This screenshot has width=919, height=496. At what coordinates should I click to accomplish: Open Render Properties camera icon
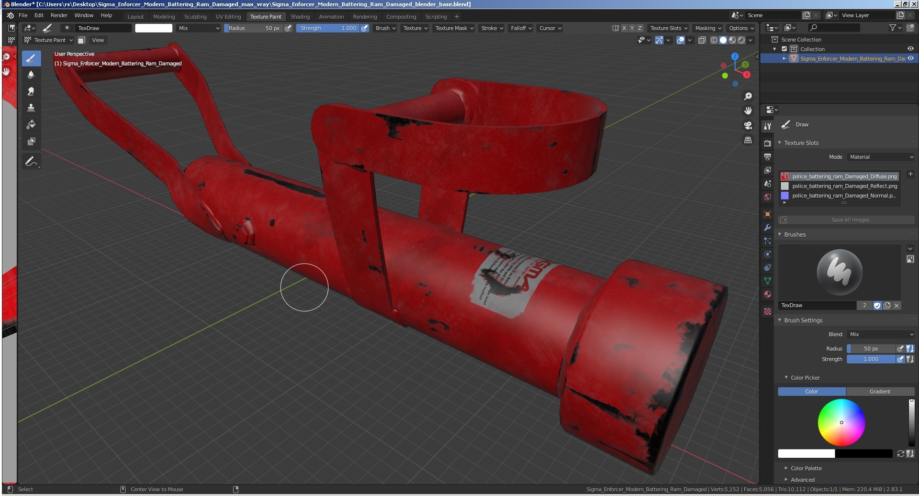pyautogui.click(x=767, y=142)
